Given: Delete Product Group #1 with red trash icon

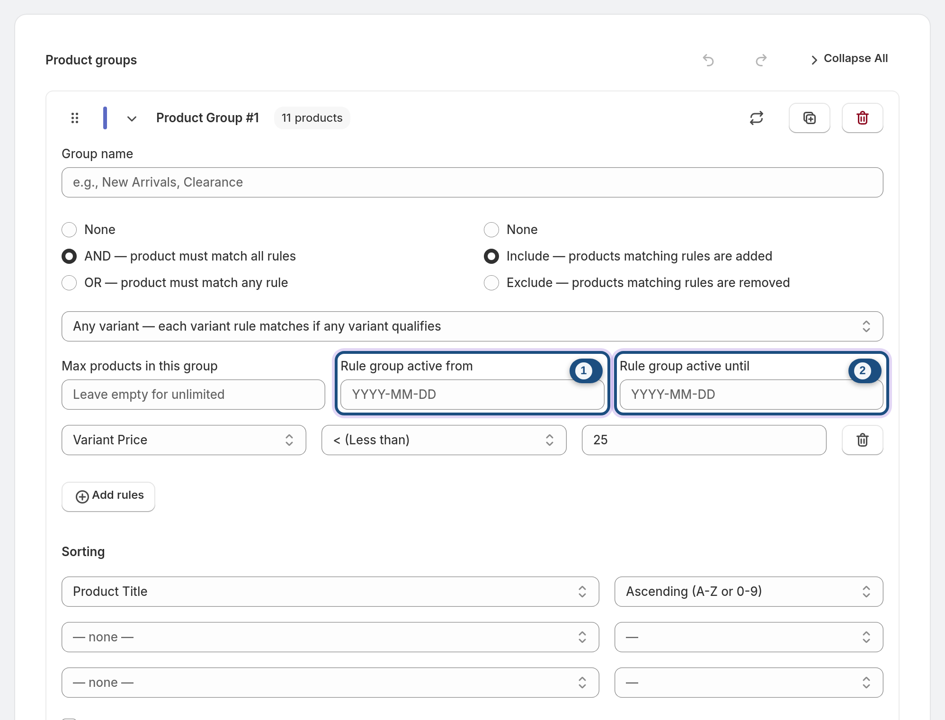Looking at the screenshot, I should click(863, 118).
